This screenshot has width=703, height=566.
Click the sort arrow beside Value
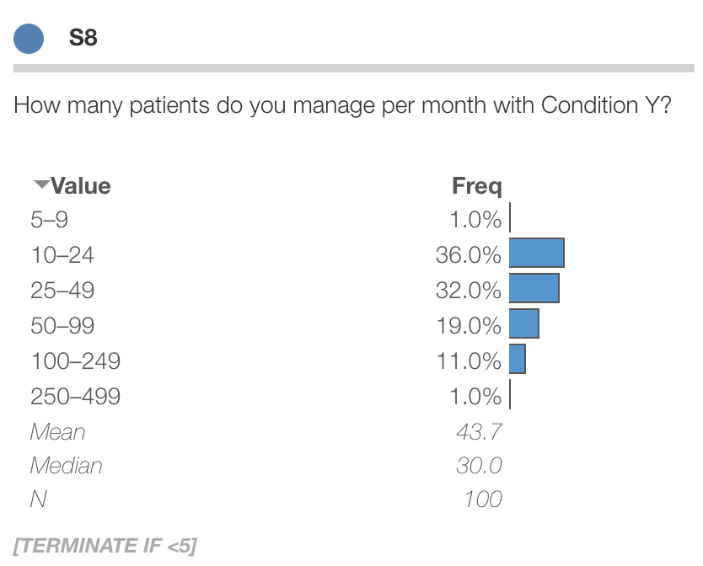click(x=40, y=184)
